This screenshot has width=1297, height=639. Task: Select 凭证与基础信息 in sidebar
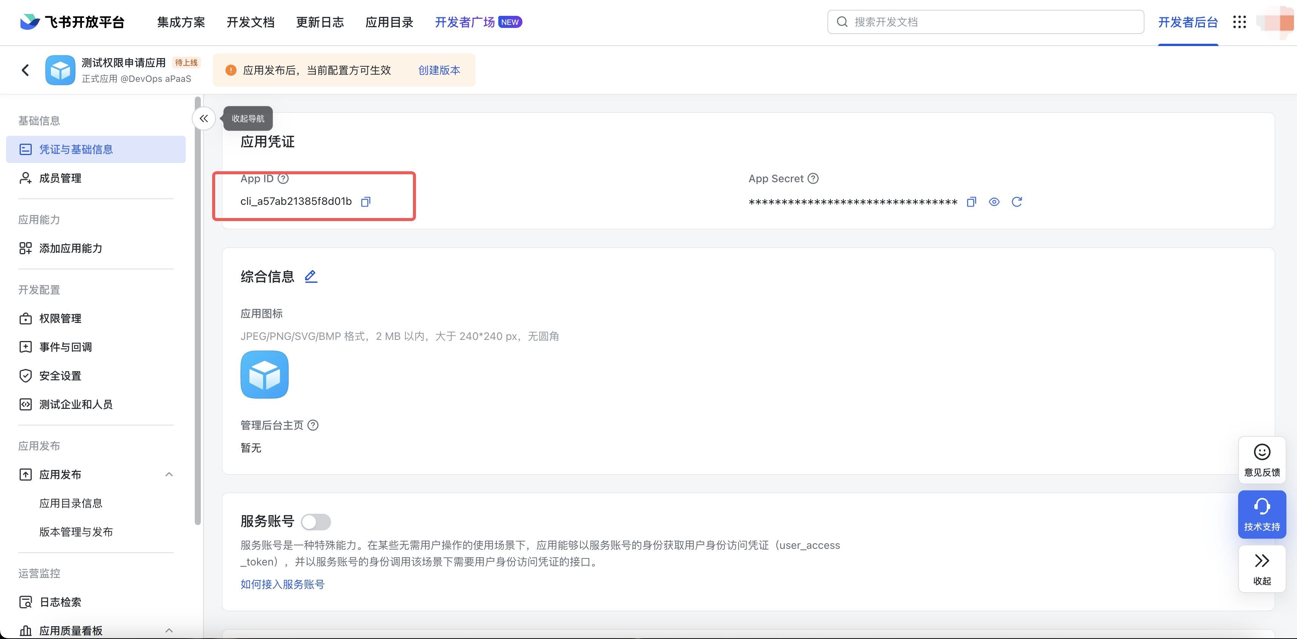click(x=96, y=149)
